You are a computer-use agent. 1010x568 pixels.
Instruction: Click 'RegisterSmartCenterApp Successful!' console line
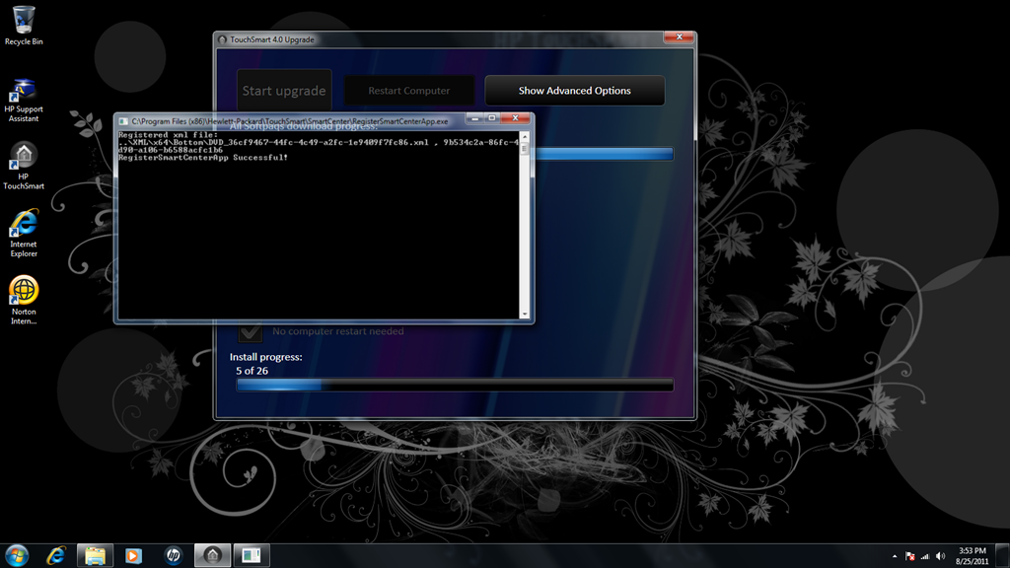(x=203, y=158)
